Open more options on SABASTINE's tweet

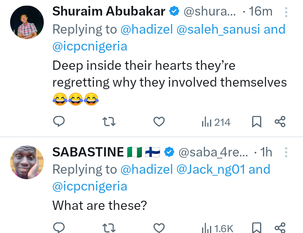[x=286, y=152]
